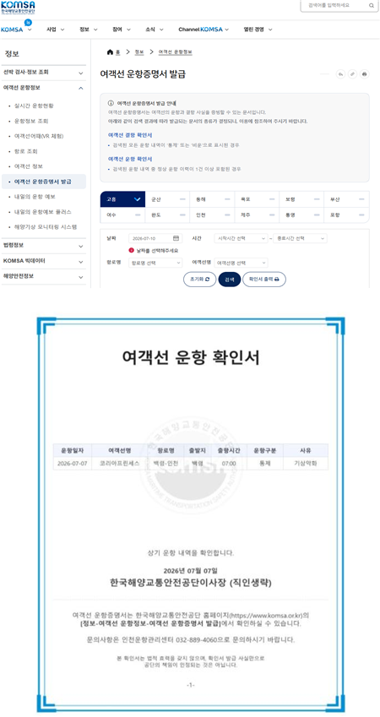Select the 통영 port tab
Viewport: 380px width, 717px height.
click(x=301, y=215)
